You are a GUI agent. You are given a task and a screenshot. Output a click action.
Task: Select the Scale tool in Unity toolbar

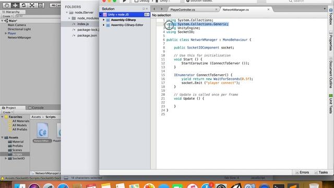click(32, 5)
